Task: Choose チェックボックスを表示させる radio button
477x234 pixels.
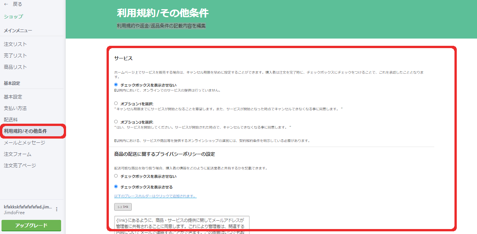Action: pos(116,187)
